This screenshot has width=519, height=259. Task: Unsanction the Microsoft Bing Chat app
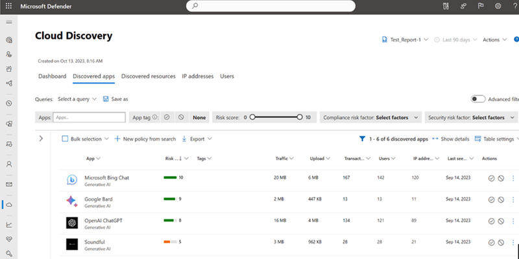[x=501, y=179]
